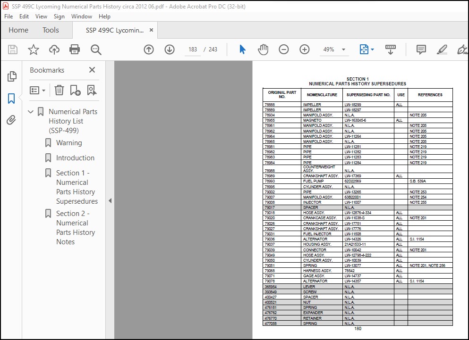Open the zoom percentage dropdown

(344, 50)
